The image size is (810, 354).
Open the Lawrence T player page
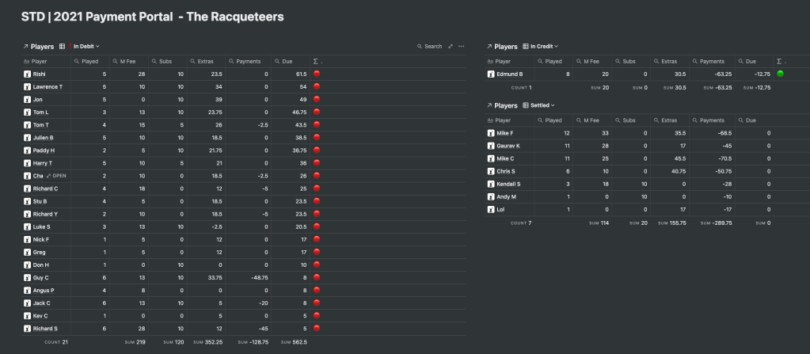coord(48,86)
